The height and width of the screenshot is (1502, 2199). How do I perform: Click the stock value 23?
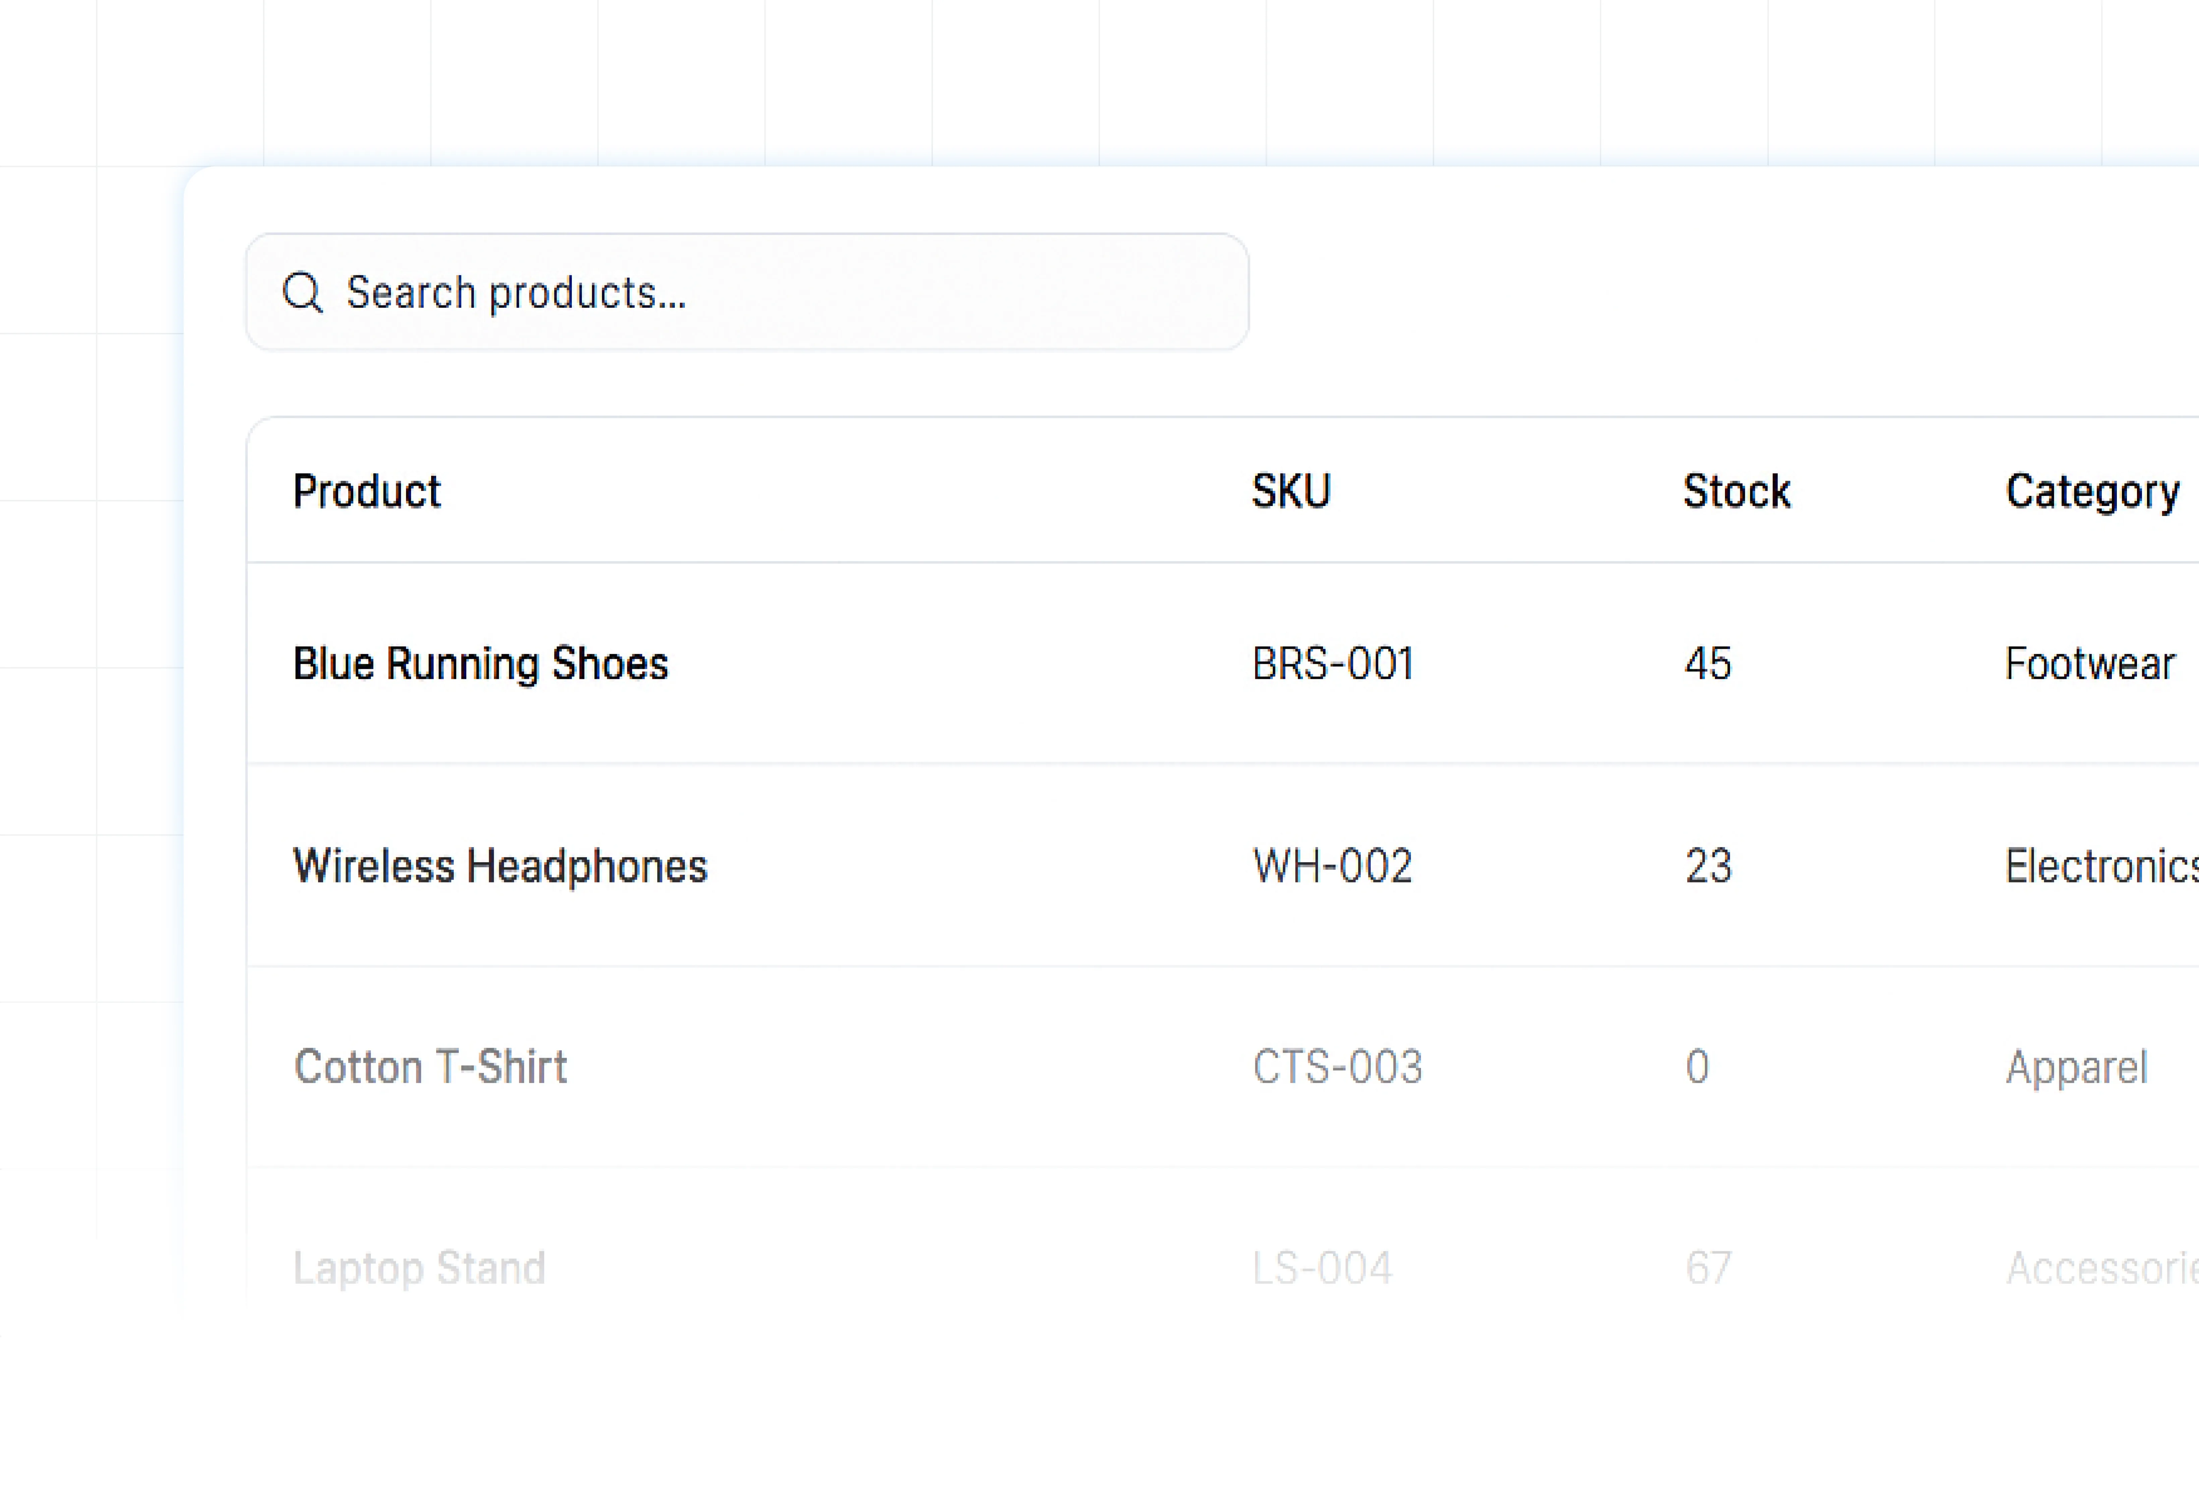pos(1708,866)
